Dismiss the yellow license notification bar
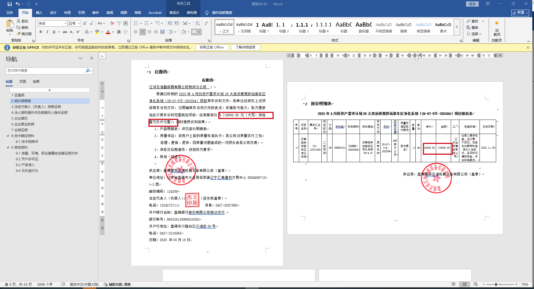The image size is (534, 289). tap(528, 47)
